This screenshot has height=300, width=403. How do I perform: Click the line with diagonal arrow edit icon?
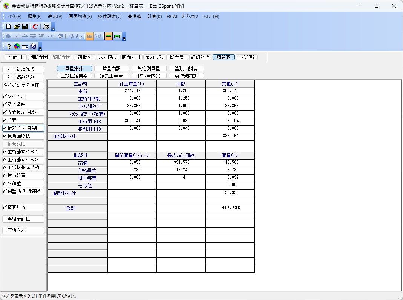25,37
